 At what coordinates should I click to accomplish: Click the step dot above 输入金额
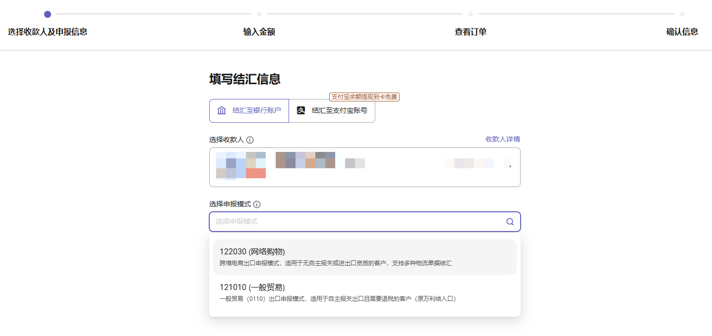tap(259, 14)
